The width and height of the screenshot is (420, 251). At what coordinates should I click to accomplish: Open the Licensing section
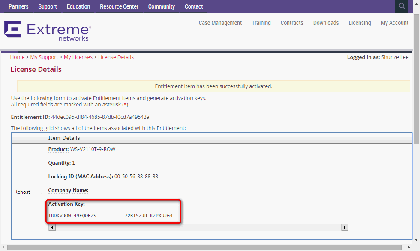(360, 23)
